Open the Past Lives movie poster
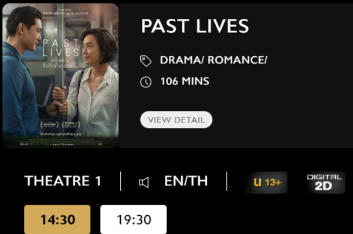The height and width of the screenshot is (234, 353). (x=60, y=76)
